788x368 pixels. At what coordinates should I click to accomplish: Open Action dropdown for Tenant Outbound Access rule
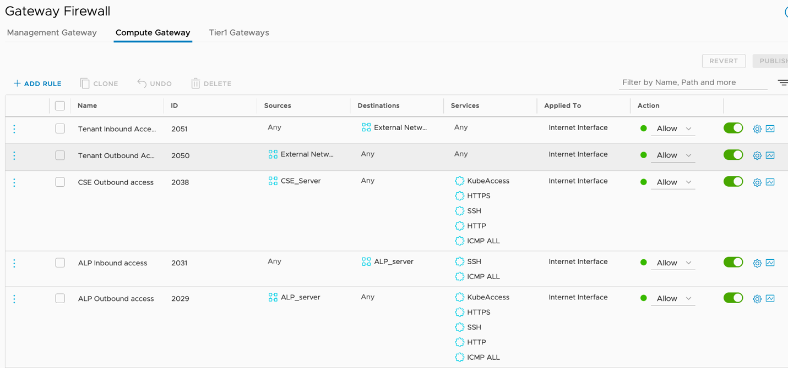coord(673,155)
